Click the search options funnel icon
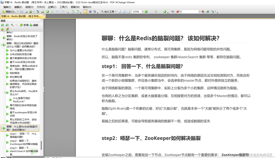Viewport: 275px width, 158px height. pos(213,12)
